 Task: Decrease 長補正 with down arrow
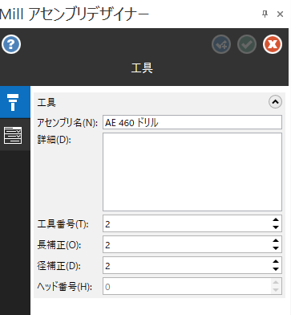276,248
